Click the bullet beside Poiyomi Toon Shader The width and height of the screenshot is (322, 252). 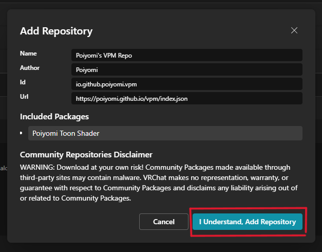22,133
